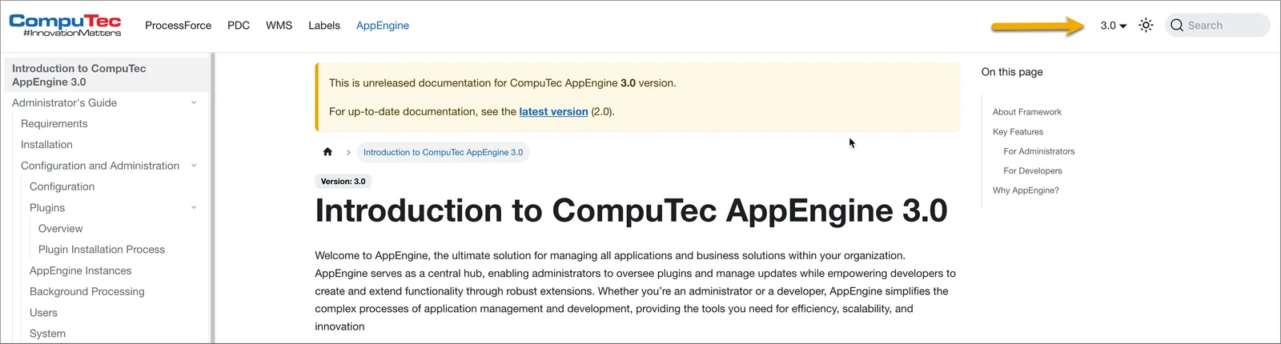
Task: Open Plugins in the sidebar
Action: pos(47,207)
